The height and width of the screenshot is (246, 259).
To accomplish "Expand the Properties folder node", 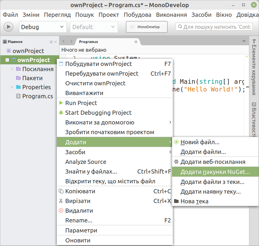I will click(x=12, y=87).
